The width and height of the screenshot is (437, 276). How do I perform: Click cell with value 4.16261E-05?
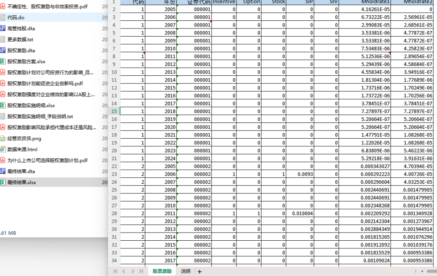point(365,9)
